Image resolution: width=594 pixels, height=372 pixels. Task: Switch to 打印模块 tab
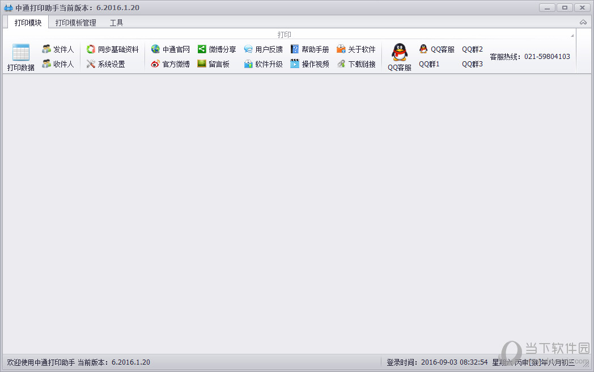click(x=28, y=23)
